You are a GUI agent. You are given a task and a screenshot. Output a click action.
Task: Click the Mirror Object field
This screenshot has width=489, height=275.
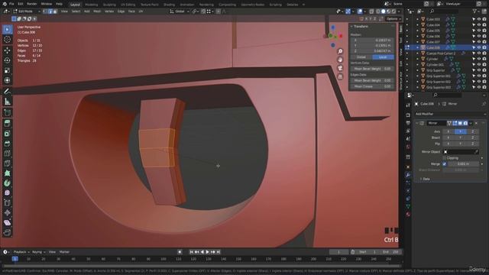pyautogui.click(x=461, y=152)
